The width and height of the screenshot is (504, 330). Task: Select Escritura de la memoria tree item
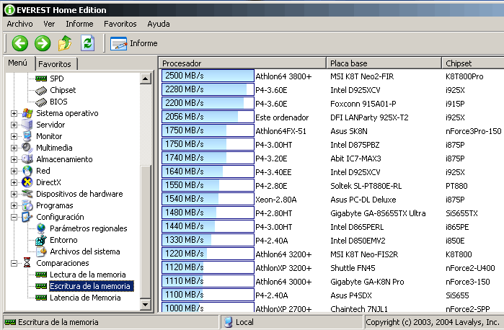[90, 286]
